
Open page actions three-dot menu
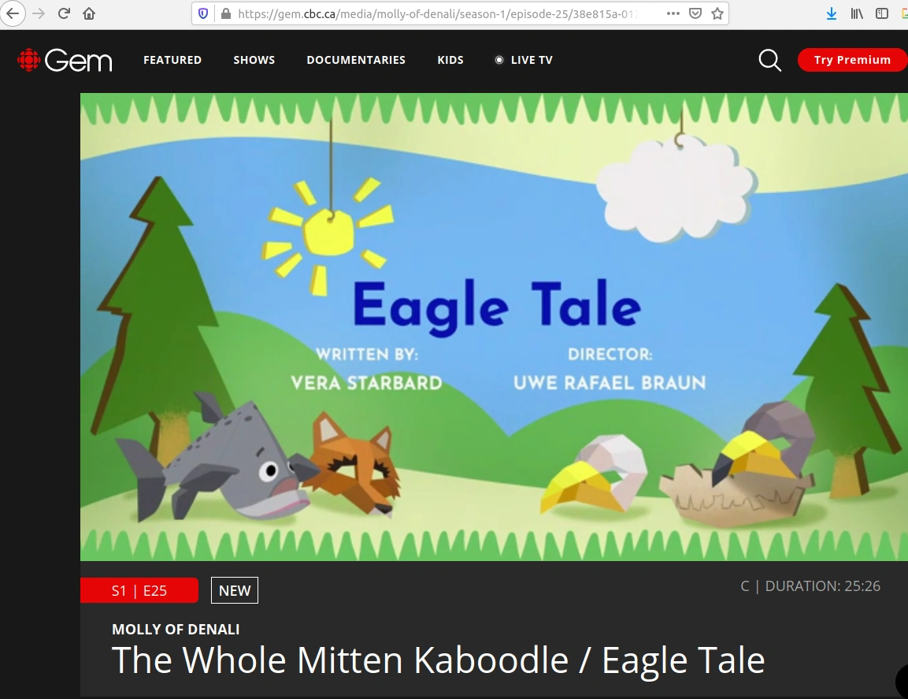673,13
